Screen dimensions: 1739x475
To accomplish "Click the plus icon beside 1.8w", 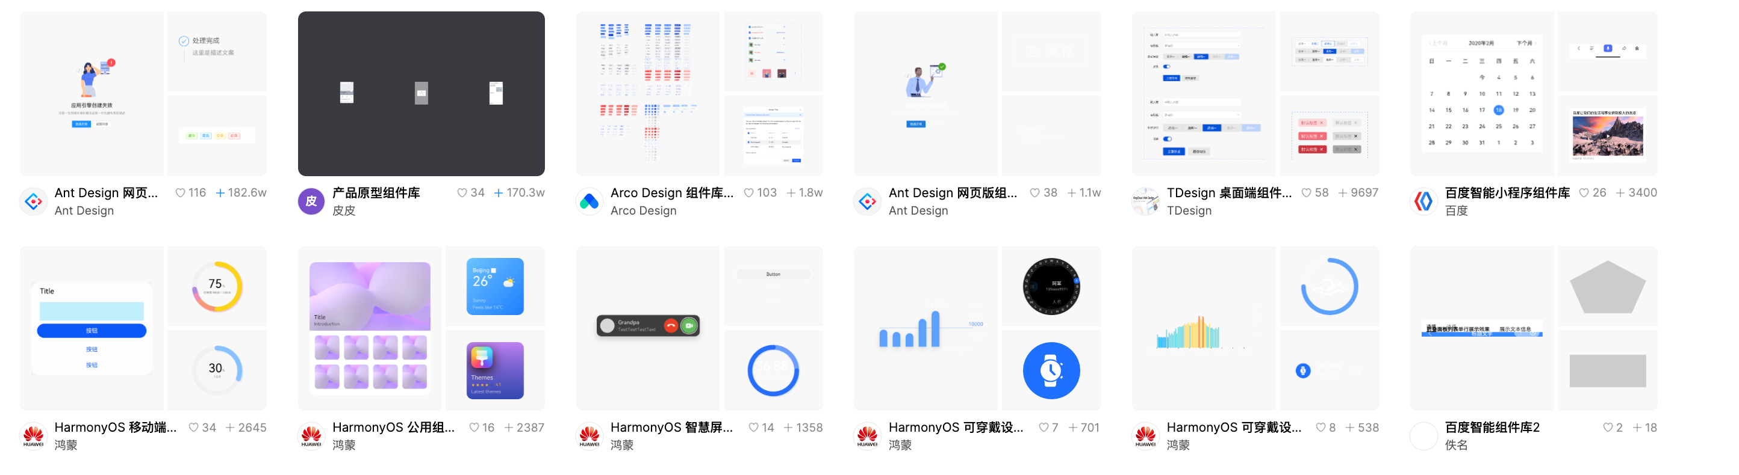I will coord(791,192).
